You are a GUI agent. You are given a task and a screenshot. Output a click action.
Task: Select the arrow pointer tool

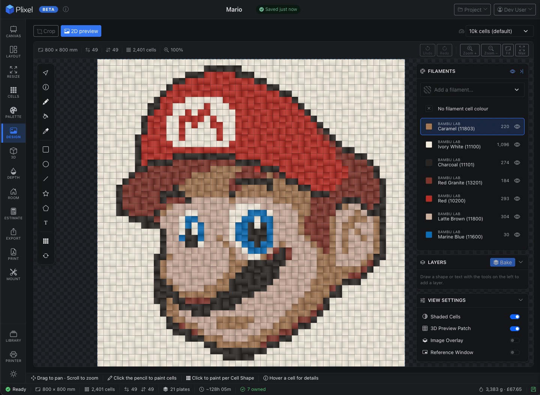tap(46, 72)
